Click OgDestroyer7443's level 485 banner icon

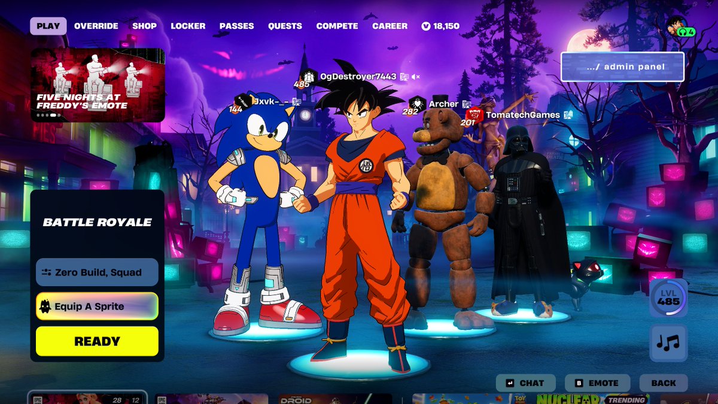(308, 77)
